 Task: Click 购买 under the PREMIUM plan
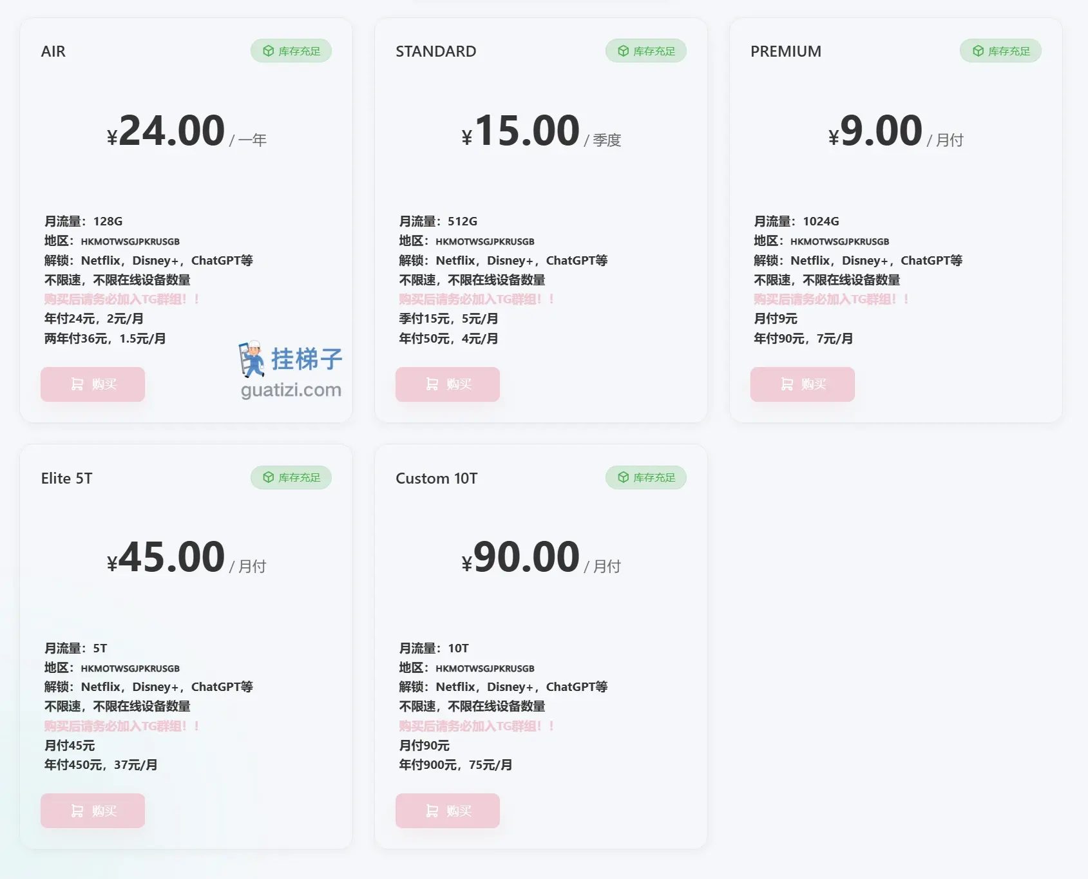coord(802,384)
